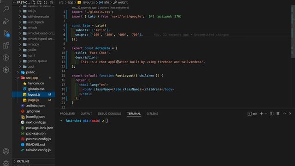Open the Manage gear icon
This screenshot has width=295, height=166.
tap(6, 163)
